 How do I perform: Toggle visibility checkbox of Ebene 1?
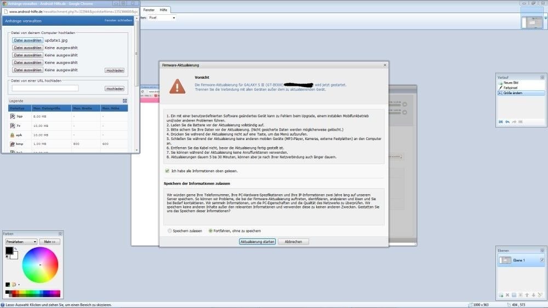point(542,260)
